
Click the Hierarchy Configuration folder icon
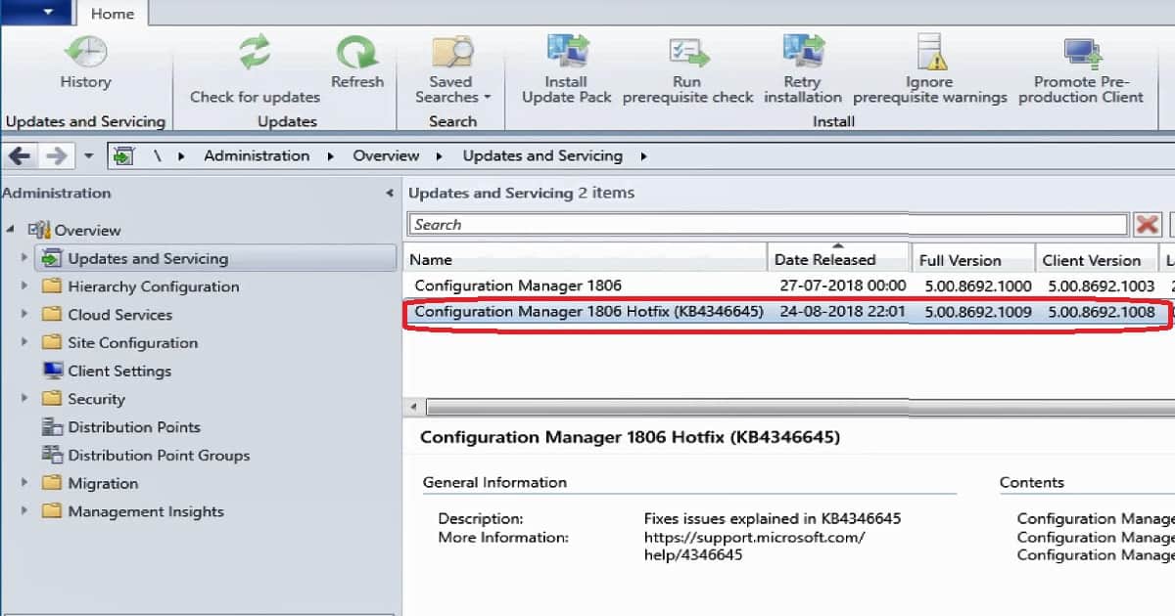pyautogui.click(x=52, y=286)
